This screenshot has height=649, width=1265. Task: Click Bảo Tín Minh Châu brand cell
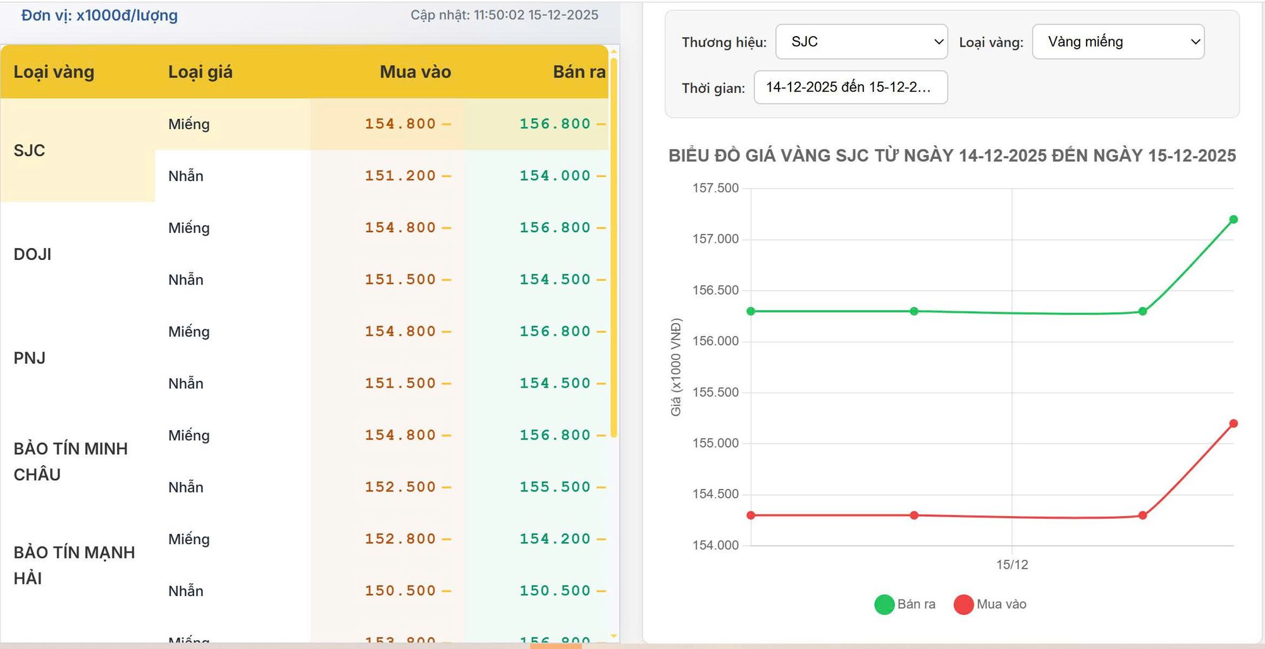click(x=70, y=462)
